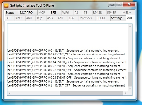142x105 pixels.
Task: Click the horizontal scrollbar thumb in log
Action: pos(91,93)
